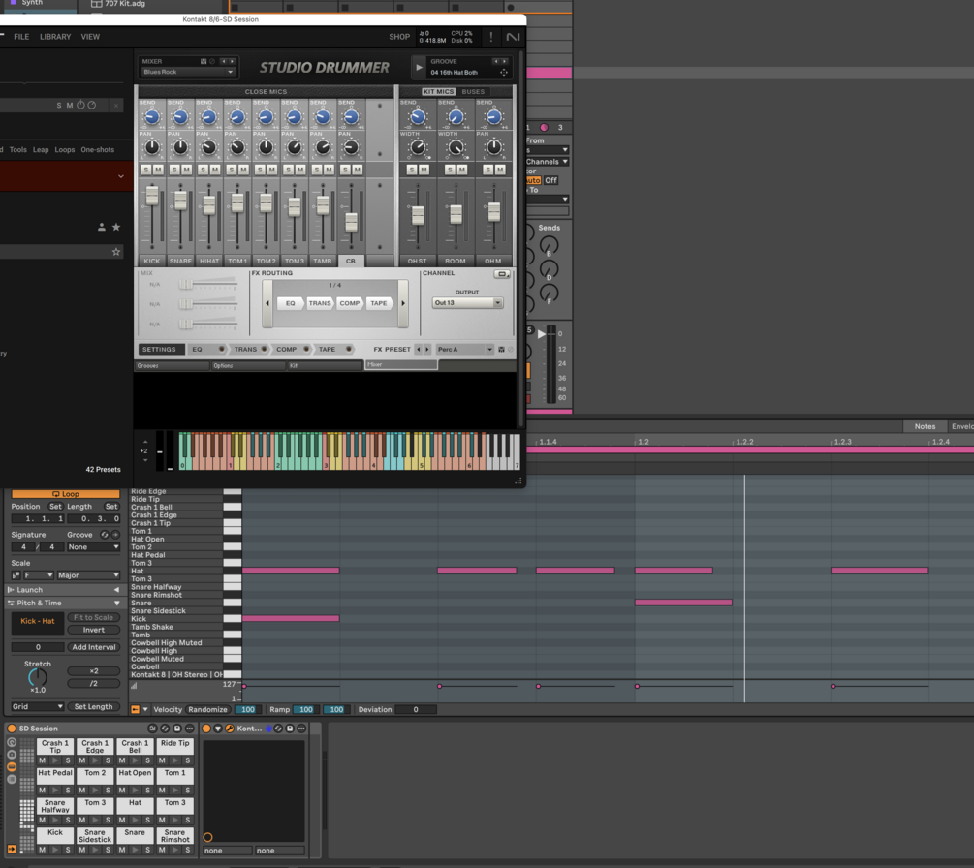Image resolution: width=974 pixels, height=868 pixels.
Task: Toggle the EQ effect power LED
Action: pyautogui.click(x=221, y=350)
